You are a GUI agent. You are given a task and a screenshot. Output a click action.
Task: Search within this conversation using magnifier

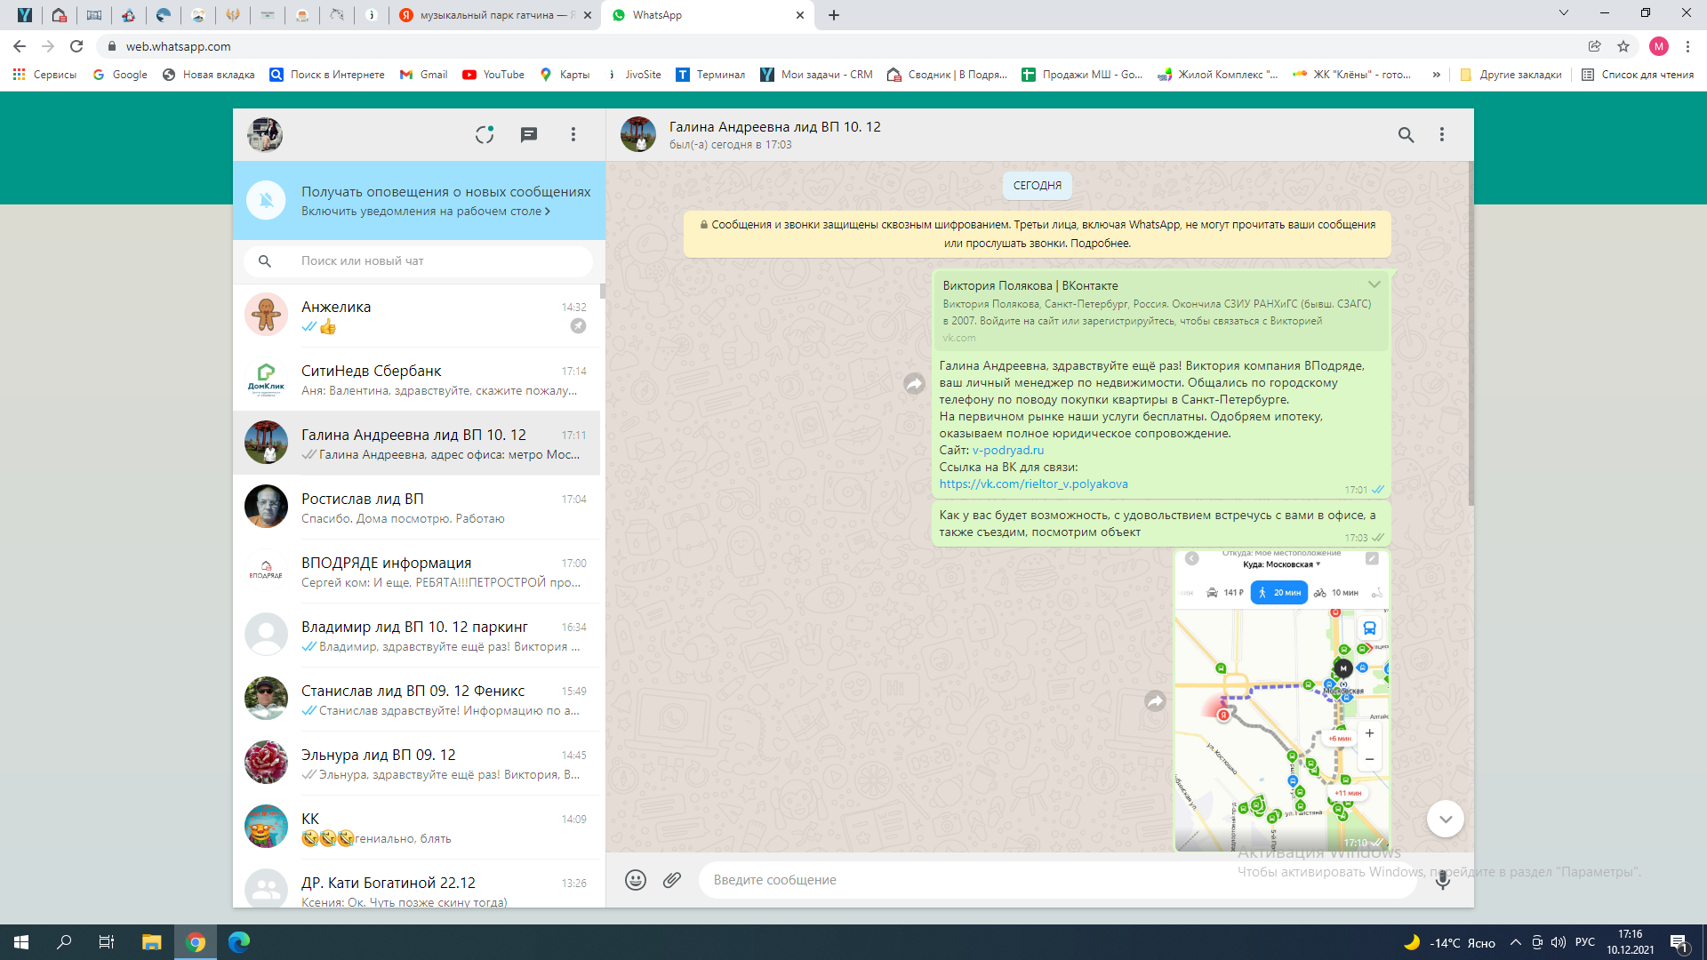(x=1406, y=134)
